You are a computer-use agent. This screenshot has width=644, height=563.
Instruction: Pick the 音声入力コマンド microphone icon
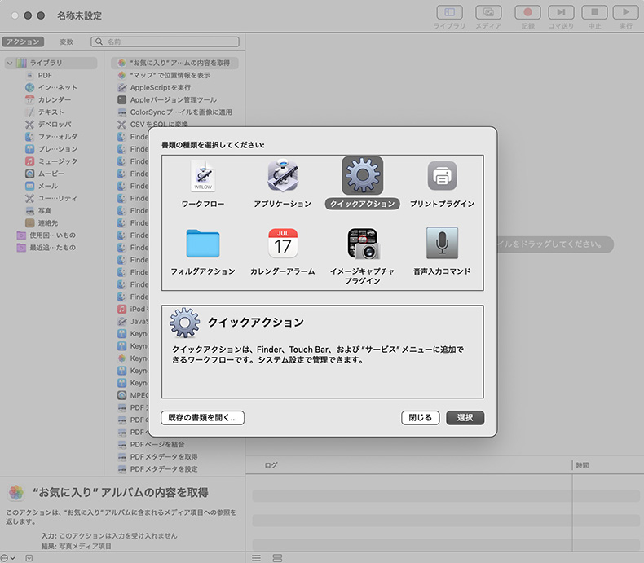click(x=442, y=243)
